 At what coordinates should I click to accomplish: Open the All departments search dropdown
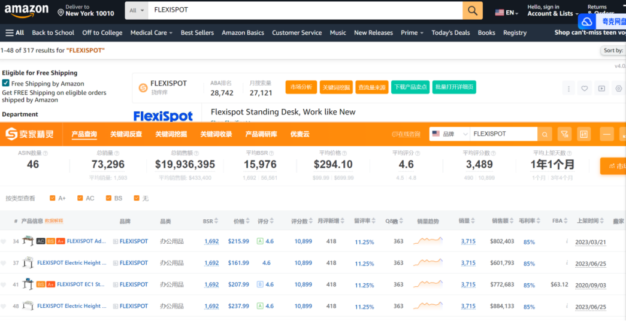pyautogui.click(x=136, y=10)
